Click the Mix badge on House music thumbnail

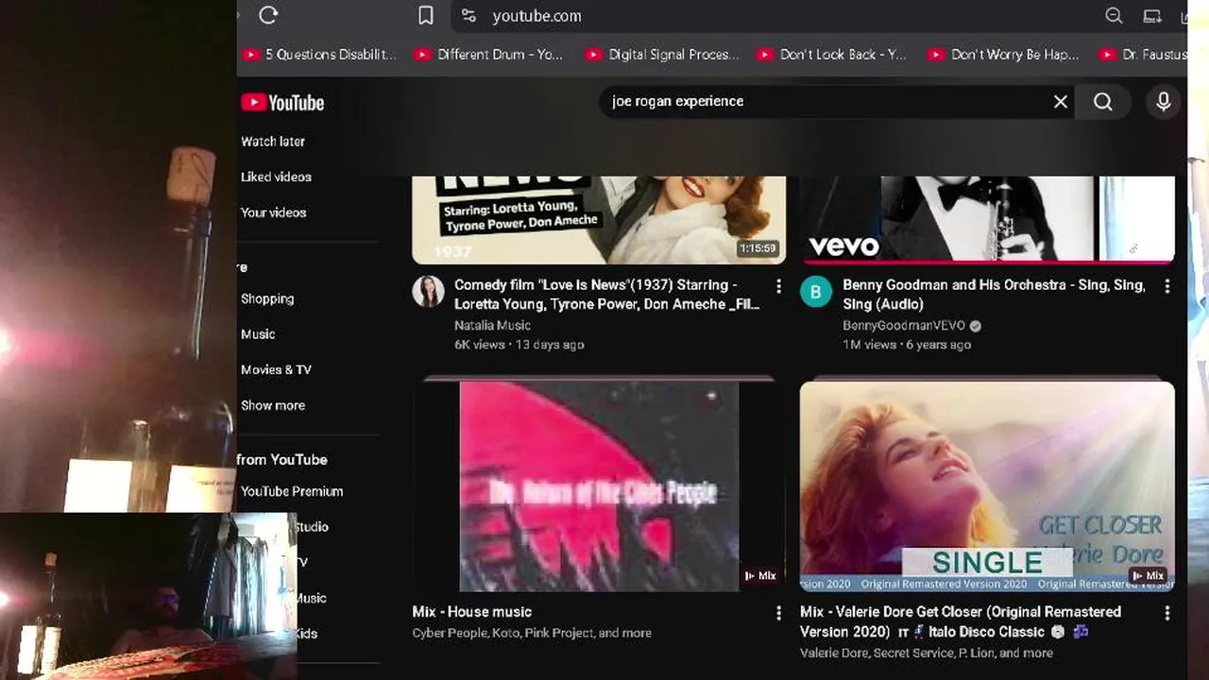pyautogui.click(x=760, y=575)
